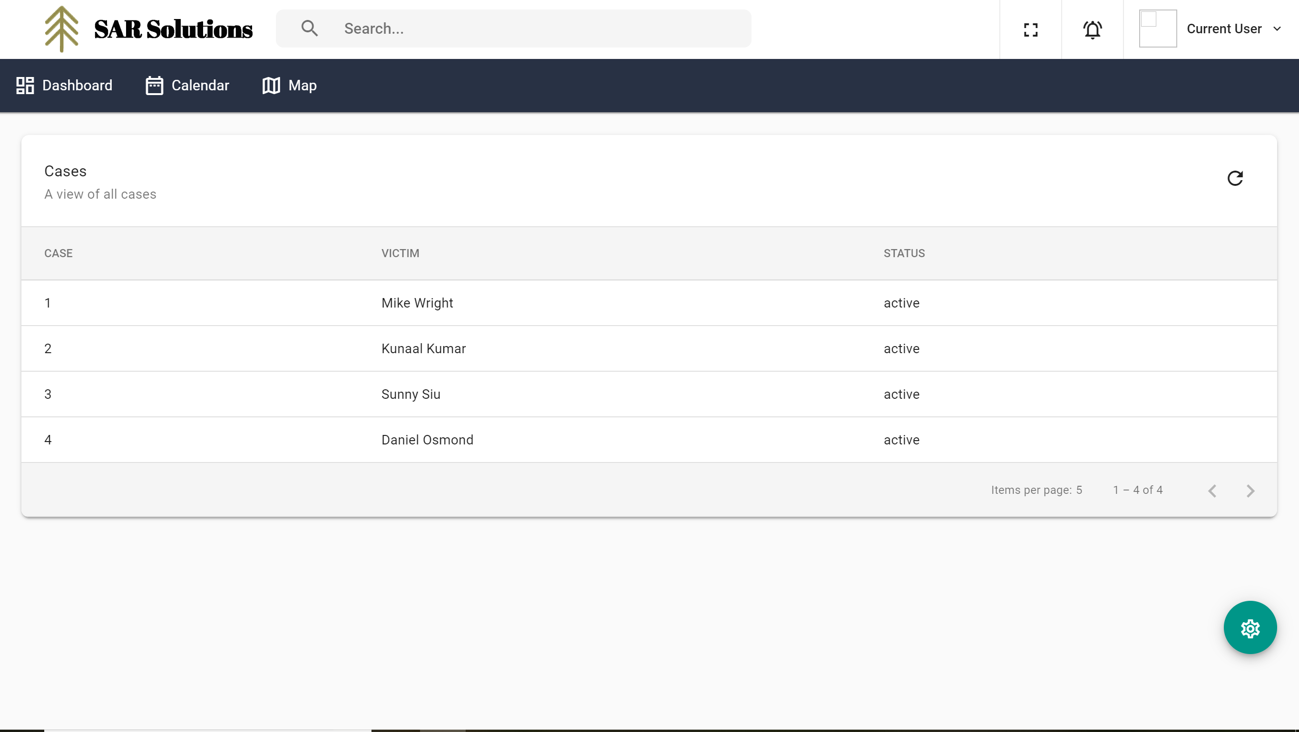
Task: Click the Map nav icon
Action: pyautogui.click(x=271, y=86)
